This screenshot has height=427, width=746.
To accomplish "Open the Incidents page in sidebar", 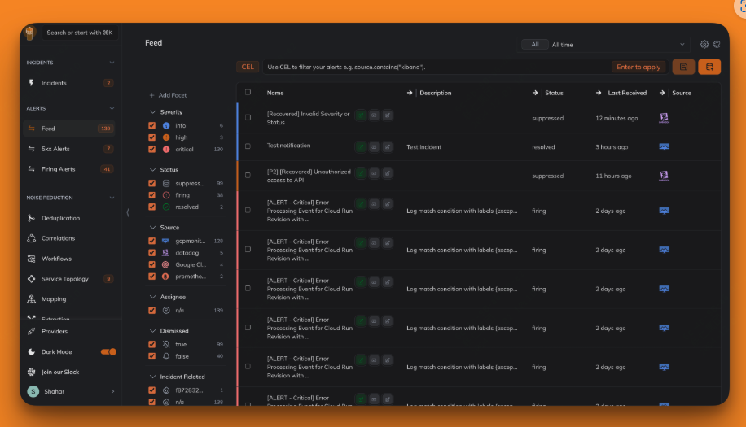I will [x=54, y=83].
